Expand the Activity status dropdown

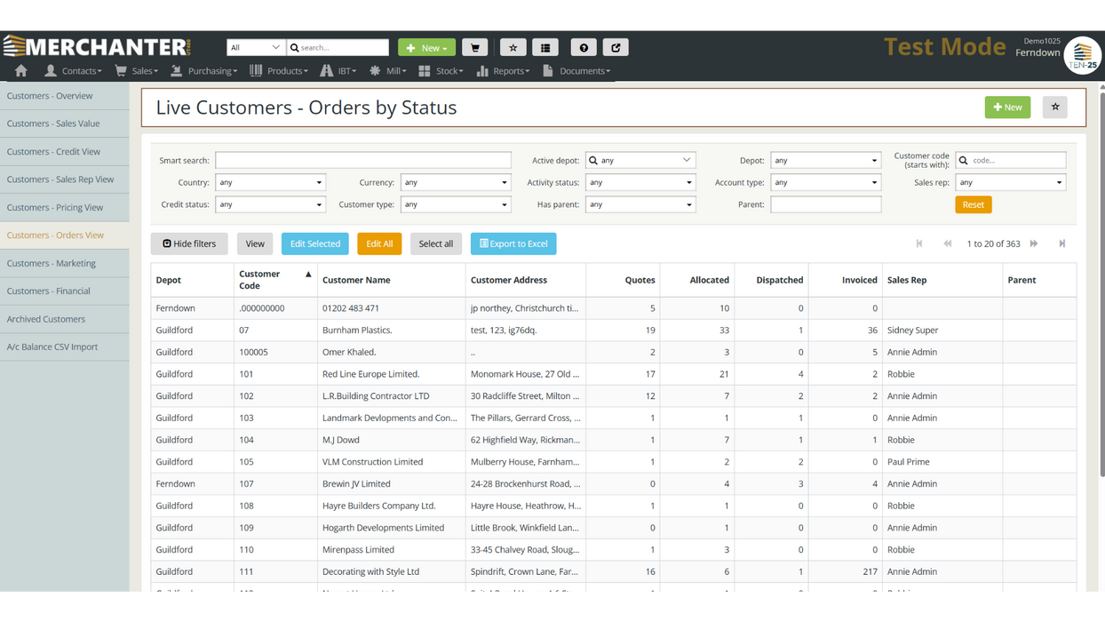pos(640,182)
